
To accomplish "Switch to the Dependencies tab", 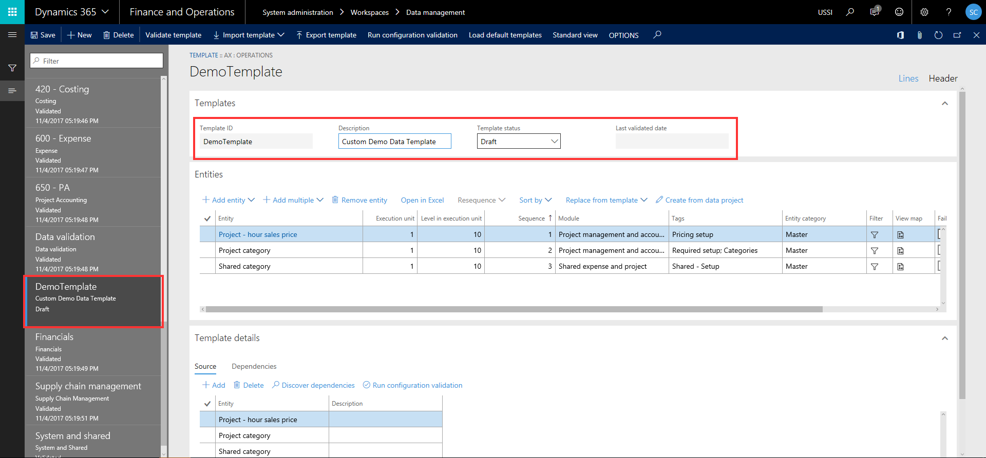I will pyautogui.click(x=254, y=366).
